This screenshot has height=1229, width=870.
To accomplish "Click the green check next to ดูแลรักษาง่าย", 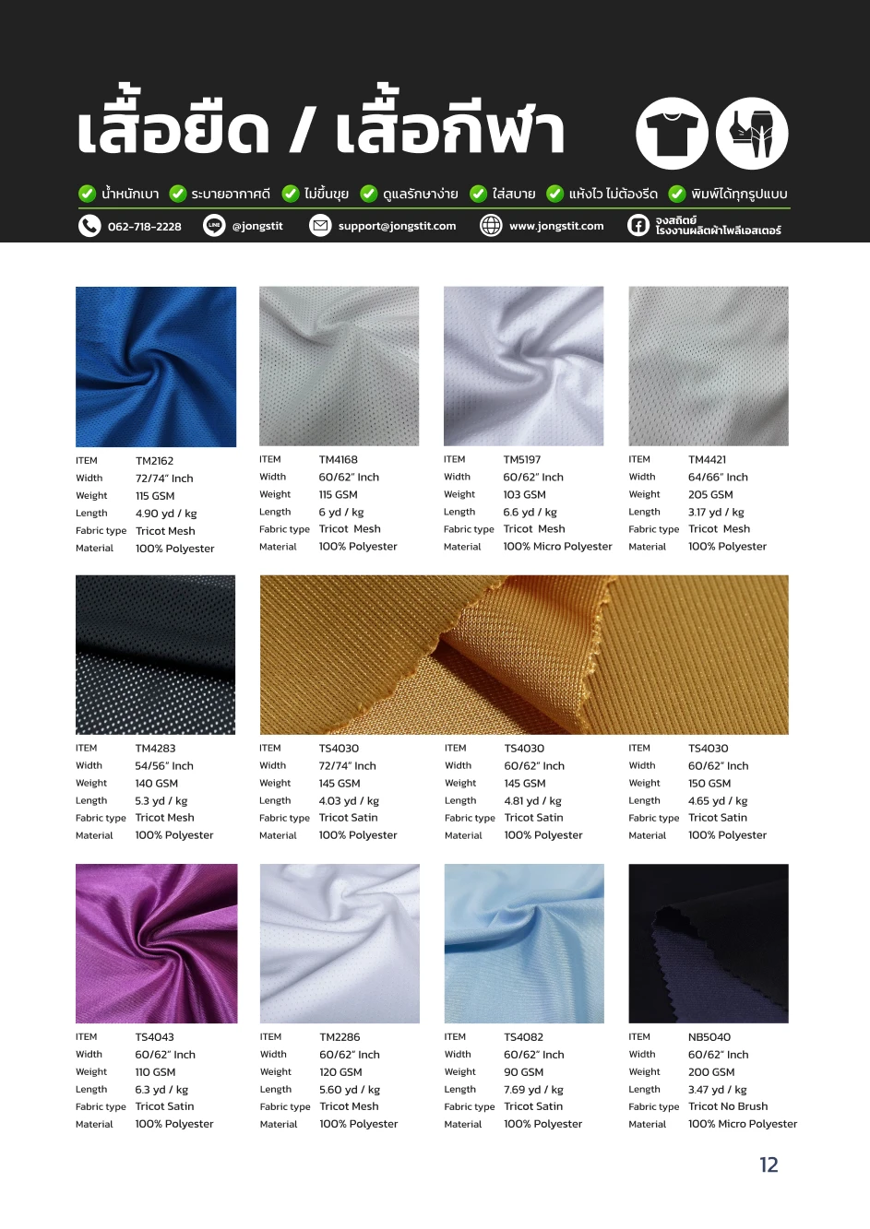I will click(x=368, y=194).
